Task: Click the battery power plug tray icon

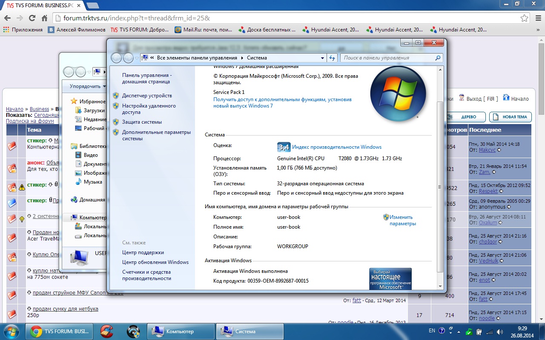Action: [479, 331]
